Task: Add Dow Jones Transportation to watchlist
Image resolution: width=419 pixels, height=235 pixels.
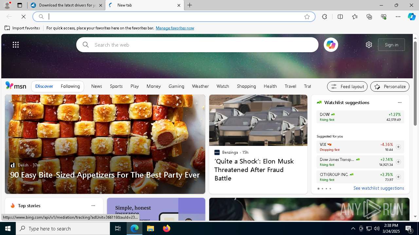Action: coord(398,162)
